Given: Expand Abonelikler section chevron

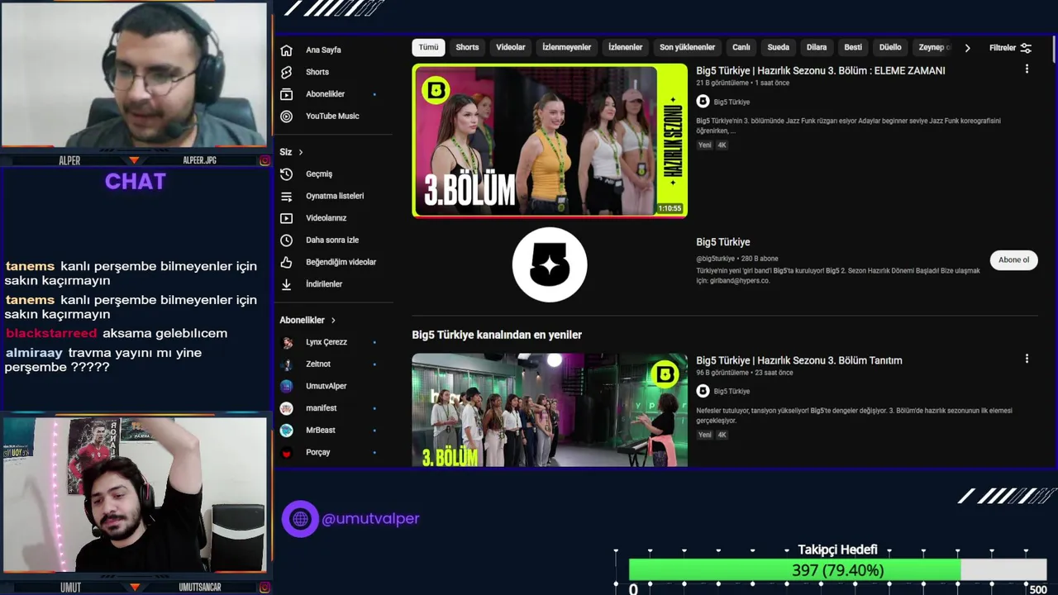Looking at the screenshot, I should tap(333, 320).
